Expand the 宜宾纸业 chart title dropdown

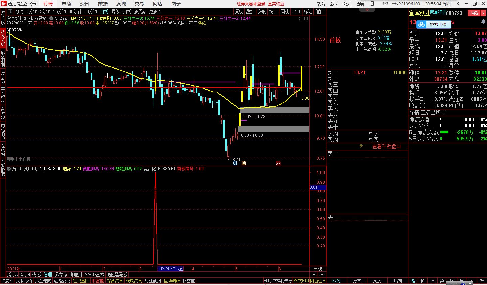pyautogui.click(x=51, y=18)
